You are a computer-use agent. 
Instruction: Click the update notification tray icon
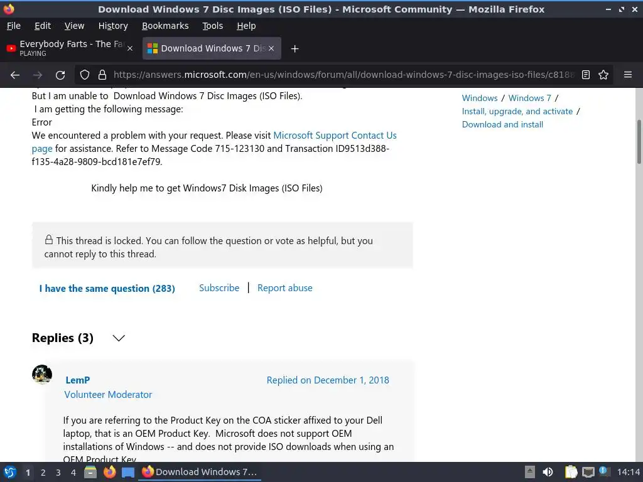(604, 471)
